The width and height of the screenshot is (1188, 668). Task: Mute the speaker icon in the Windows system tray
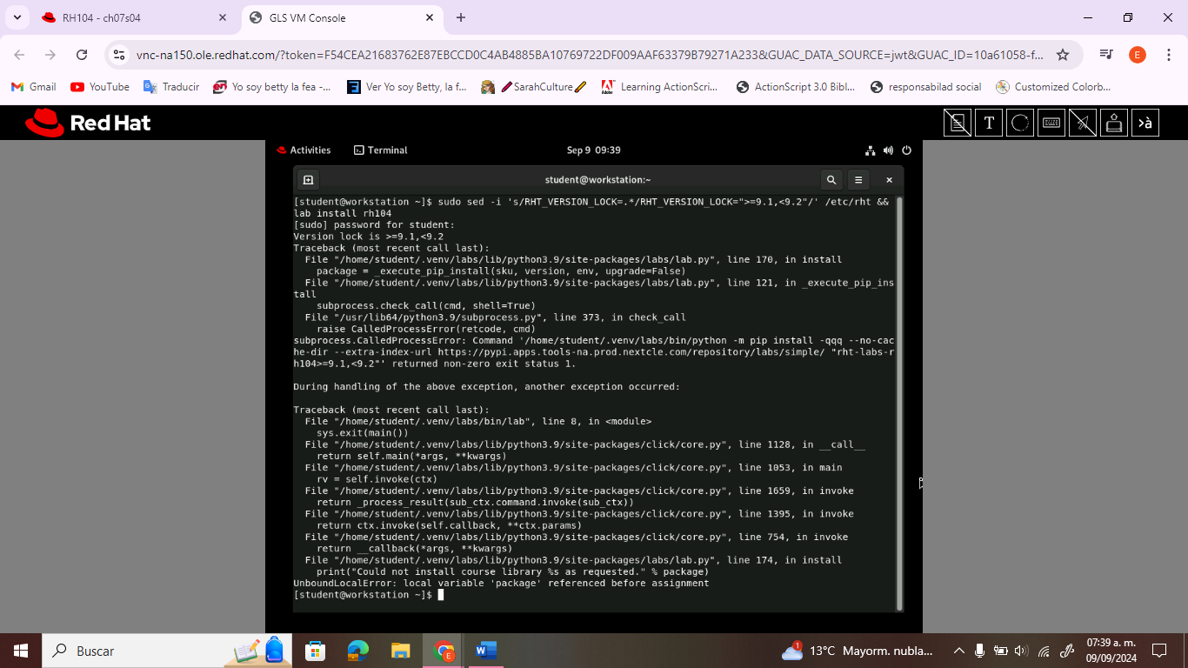(x=1019, y=650)
